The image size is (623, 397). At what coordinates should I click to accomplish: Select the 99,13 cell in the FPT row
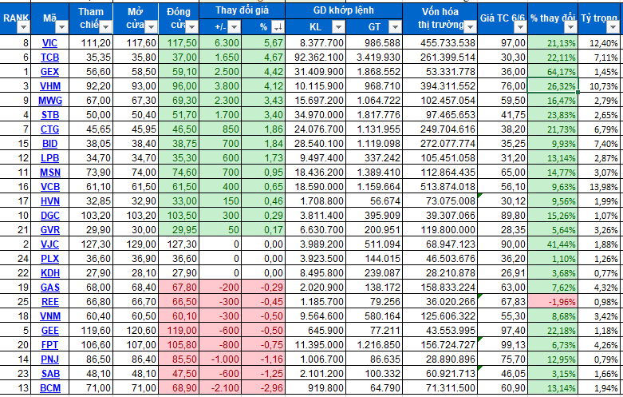(x=503, y=345)
